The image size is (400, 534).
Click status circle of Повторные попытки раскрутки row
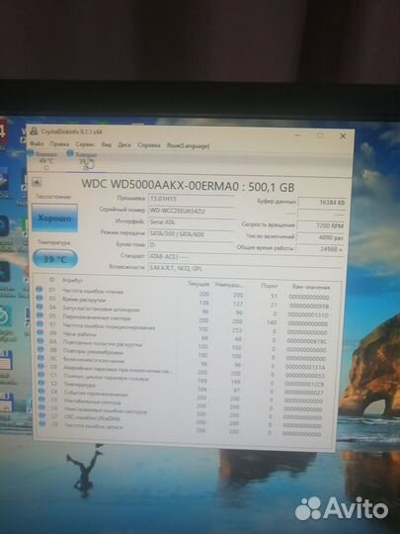(x=40, y=341)
